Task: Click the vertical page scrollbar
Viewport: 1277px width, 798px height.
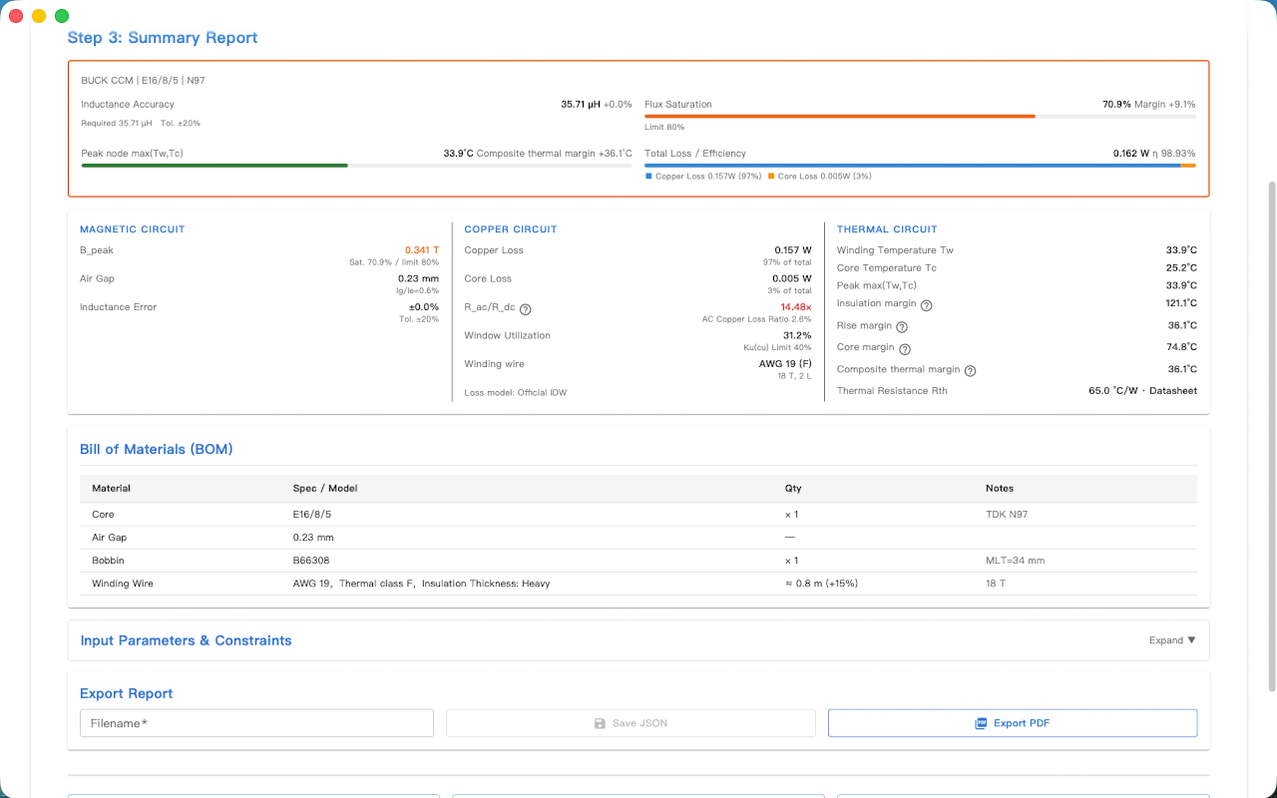Action: point(1270,436)
